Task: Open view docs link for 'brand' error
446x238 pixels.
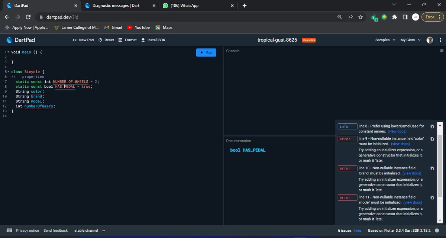Action: [x=412, y=173]
